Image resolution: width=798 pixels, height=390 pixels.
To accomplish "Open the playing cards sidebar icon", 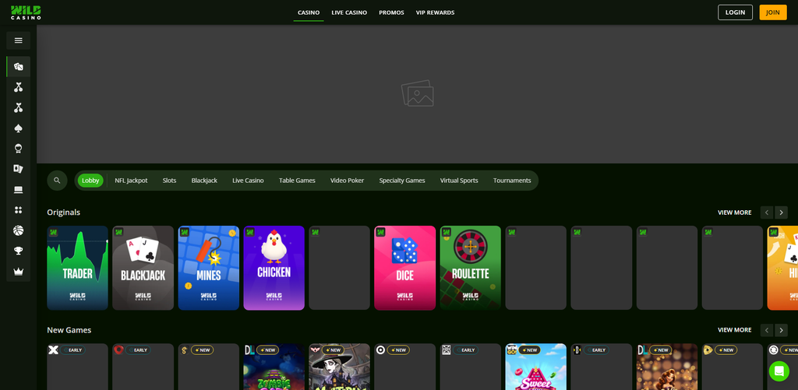I will point(19,169).
